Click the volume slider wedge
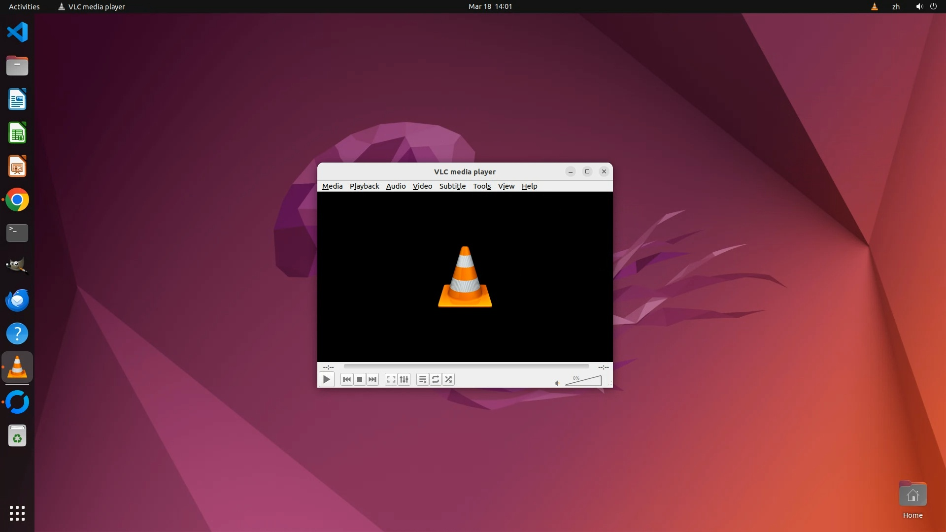This screenshot has height=532, width=946. pos(586,381)
